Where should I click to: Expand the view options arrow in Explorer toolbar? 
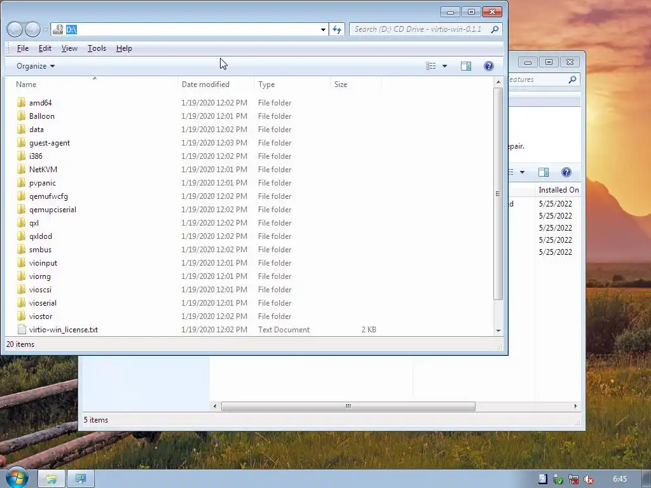(444, 66)
